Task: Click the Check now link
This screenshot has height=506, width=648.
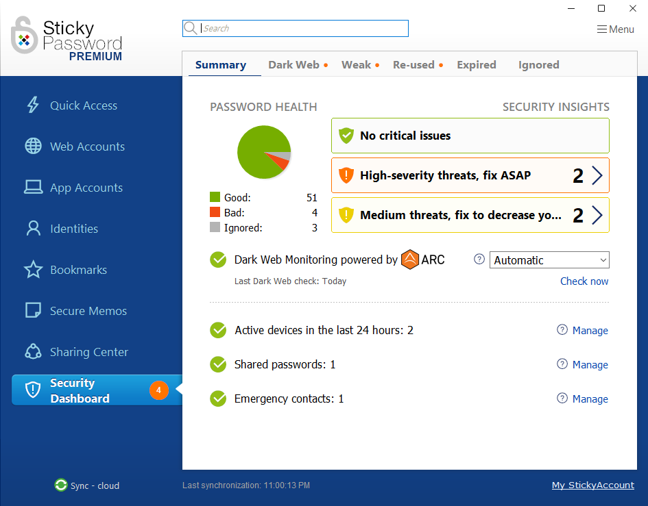Action: coord(584,281)
